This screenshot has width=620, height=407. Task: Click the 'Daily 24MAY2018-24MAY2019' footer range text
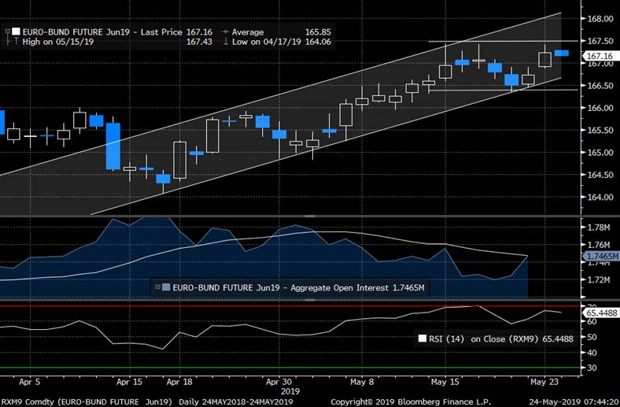click(x=236, y=401)
